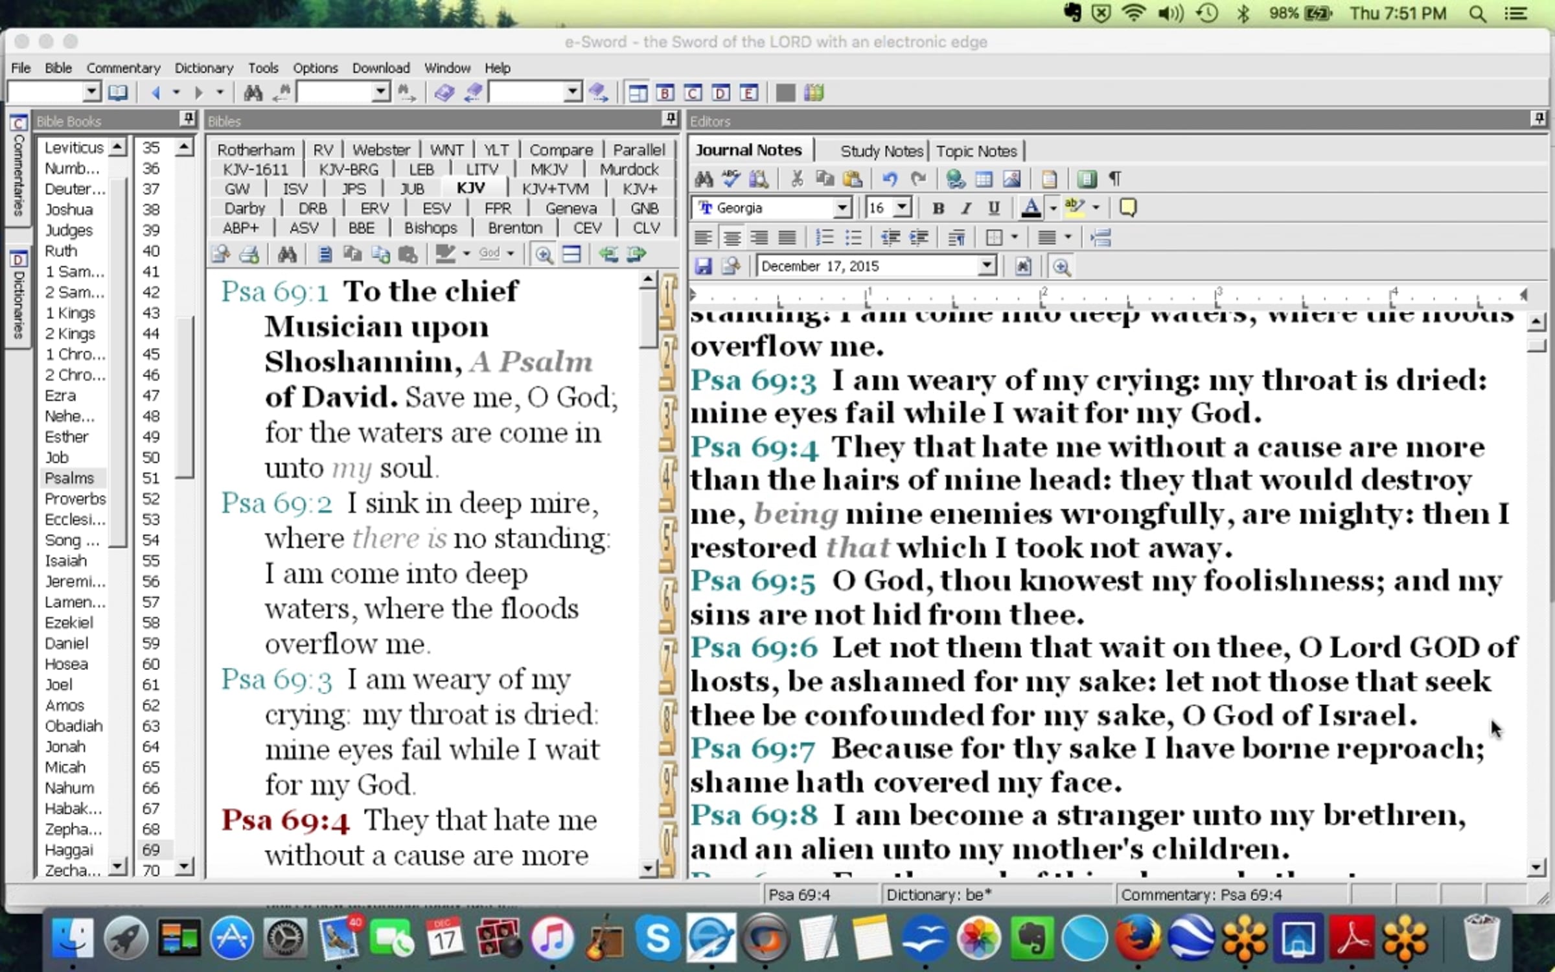Select the ESV Bible translation
Image resolution: width=1555 pixels, height=972 pixels.
click(436, 209)
